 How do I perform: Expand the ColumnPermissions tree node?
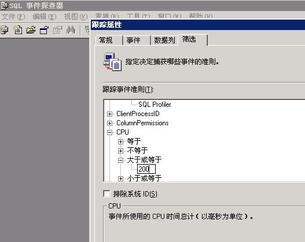(x=110, y=123)
